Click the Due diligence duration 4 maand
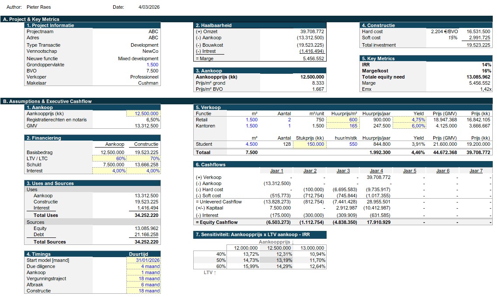The height and width of the screenshot is (299, 498). [143, 266]
